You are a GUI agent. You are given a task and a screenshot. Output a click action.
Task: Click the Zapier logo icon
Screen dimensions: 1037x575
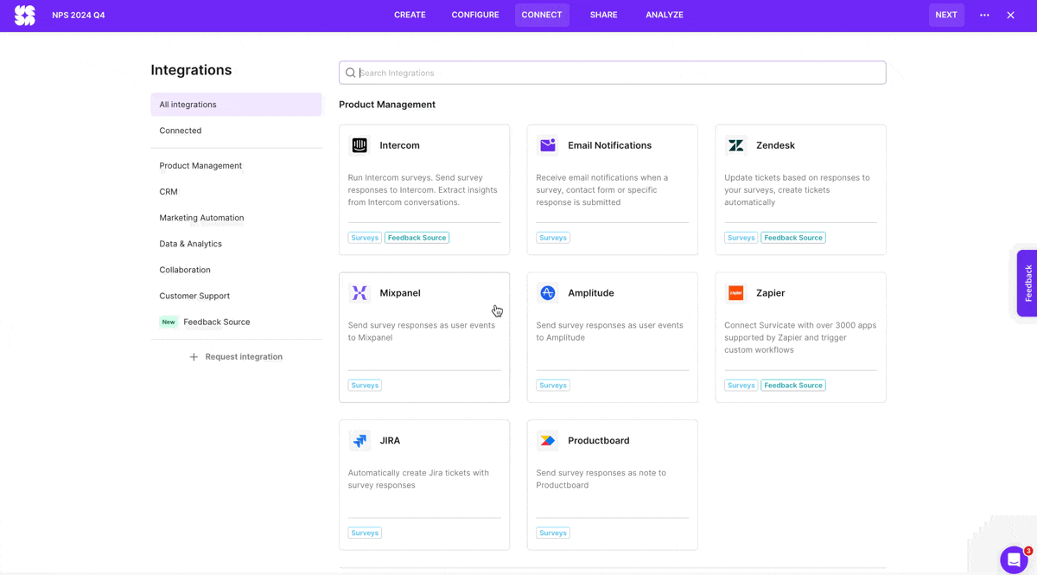(x=736, y=293)
